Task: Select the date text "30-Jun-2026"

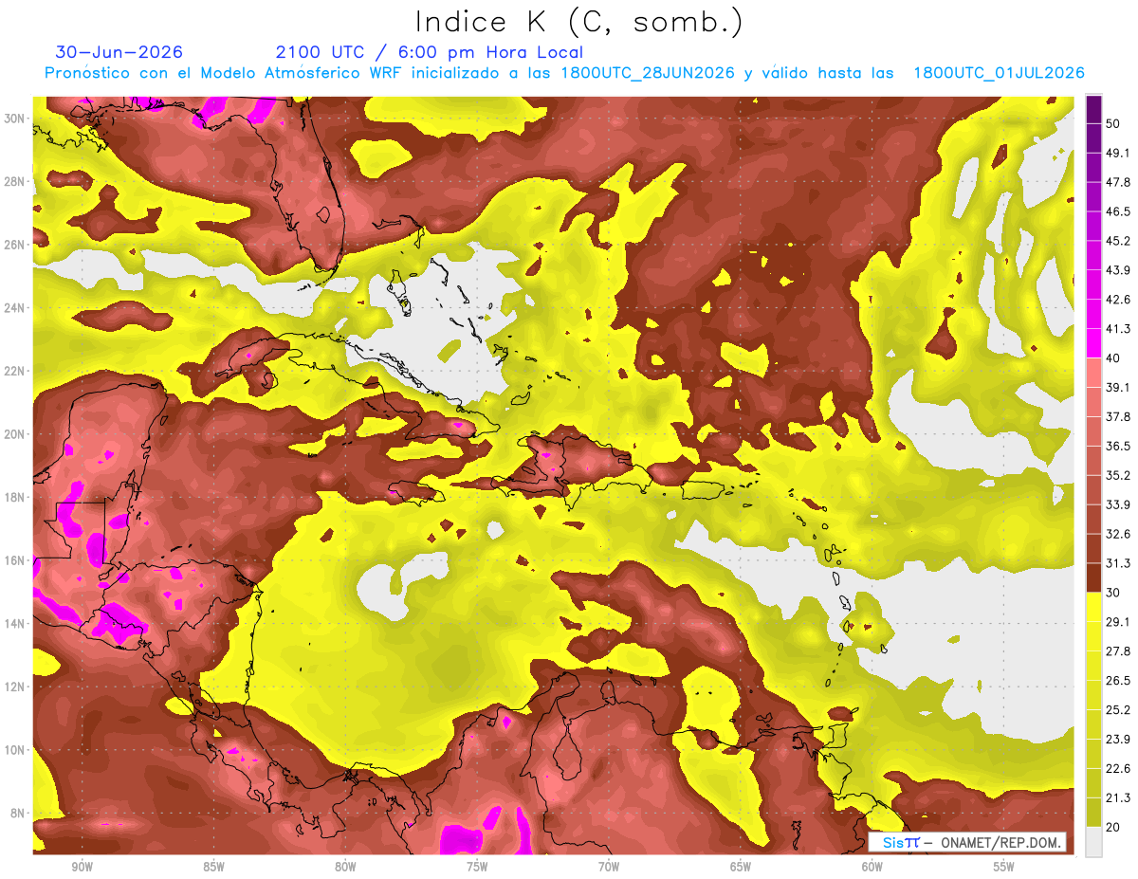Action: click(119, 52)
